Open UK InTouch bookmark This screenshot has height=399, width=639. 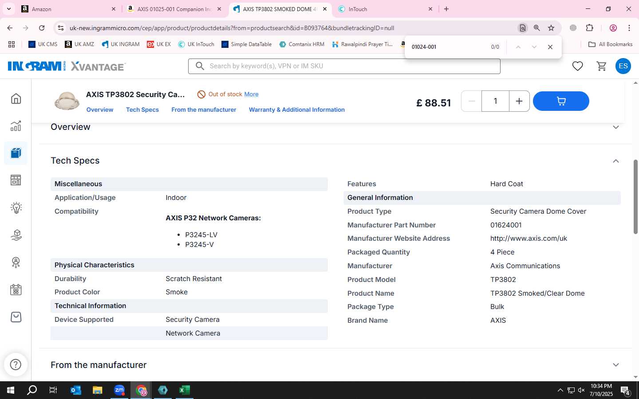pyautogui.click(x=196, y=44)
